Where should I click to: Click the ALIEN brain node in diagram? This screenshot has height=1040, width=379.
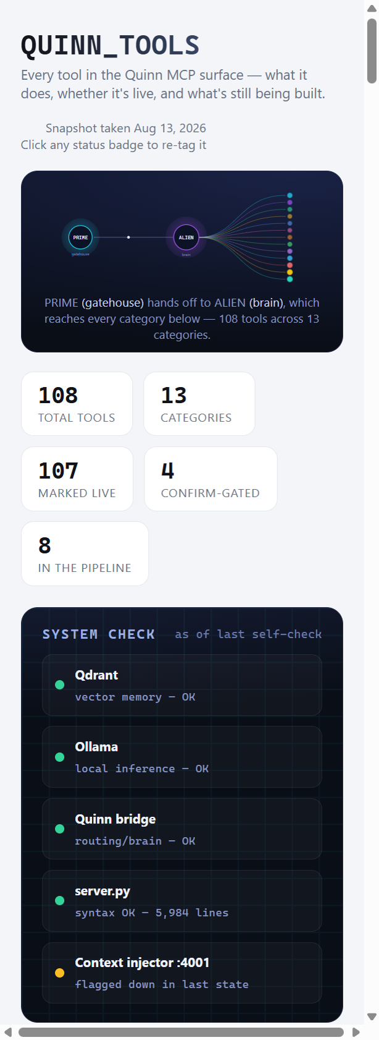pyautogui.click(x=186, y=237)
